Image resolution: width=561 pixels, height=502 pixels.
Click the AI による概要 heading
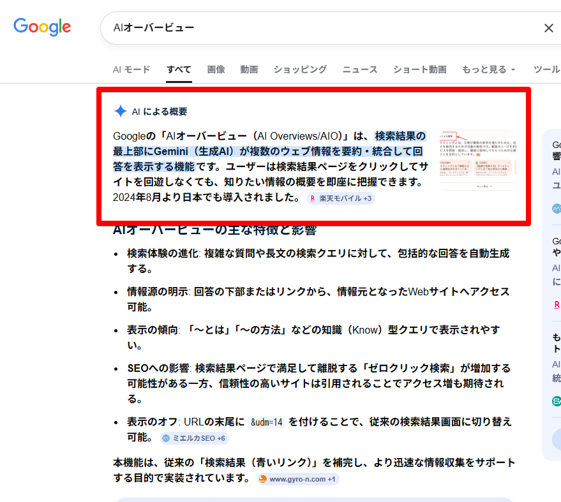(x=160, y=112)
